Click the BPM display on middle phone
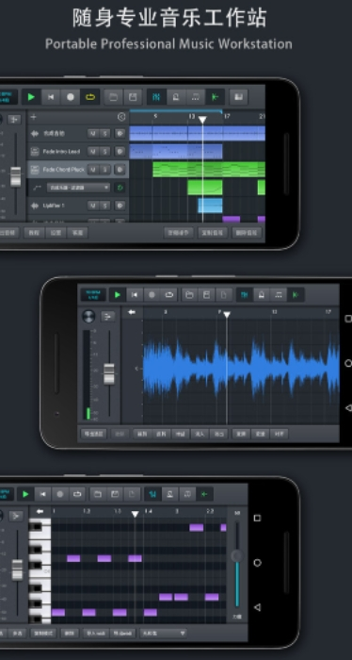This screenshot has width=352, height=660. (93, 294)
